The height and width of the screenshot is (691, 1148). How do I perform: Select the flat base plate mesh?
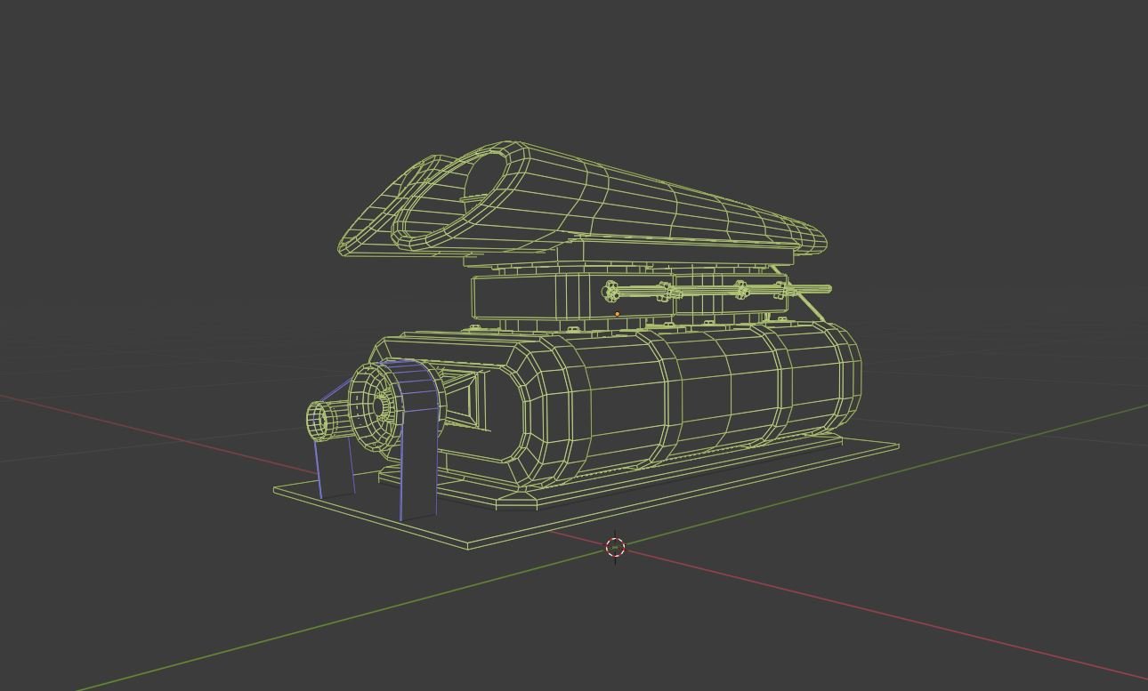(586, 494)
